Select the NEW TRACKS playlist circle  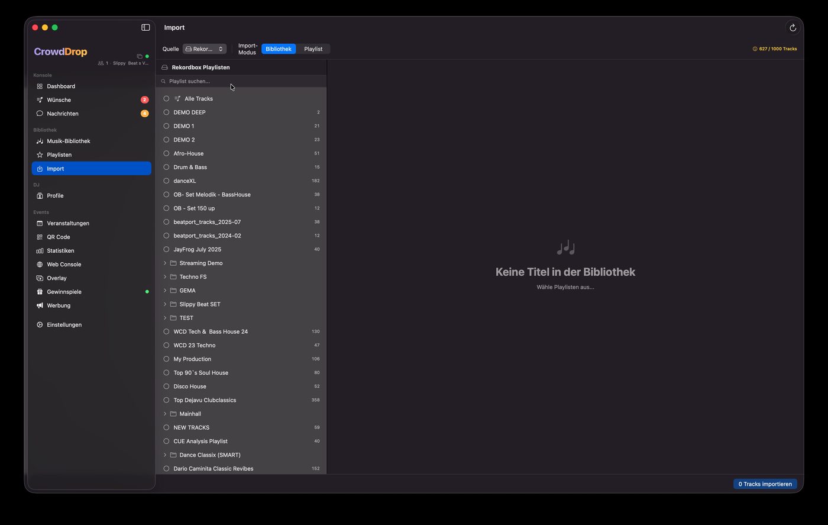[x=166, y=427]
